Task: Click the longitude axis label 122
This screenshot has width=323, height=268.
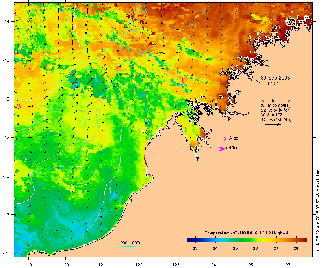Action: (x=139, y=265)
